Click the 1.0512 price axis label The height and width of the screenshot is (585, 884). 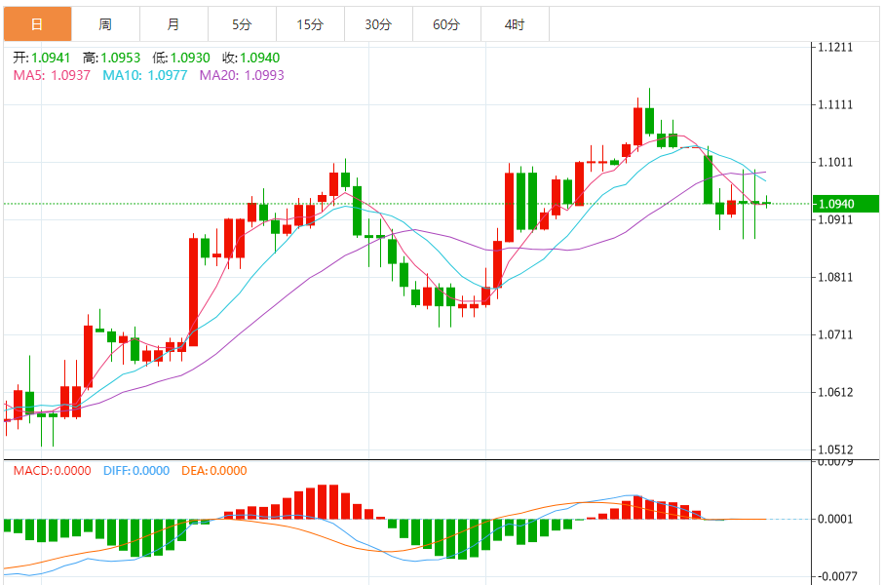click(x=835, y=449)
